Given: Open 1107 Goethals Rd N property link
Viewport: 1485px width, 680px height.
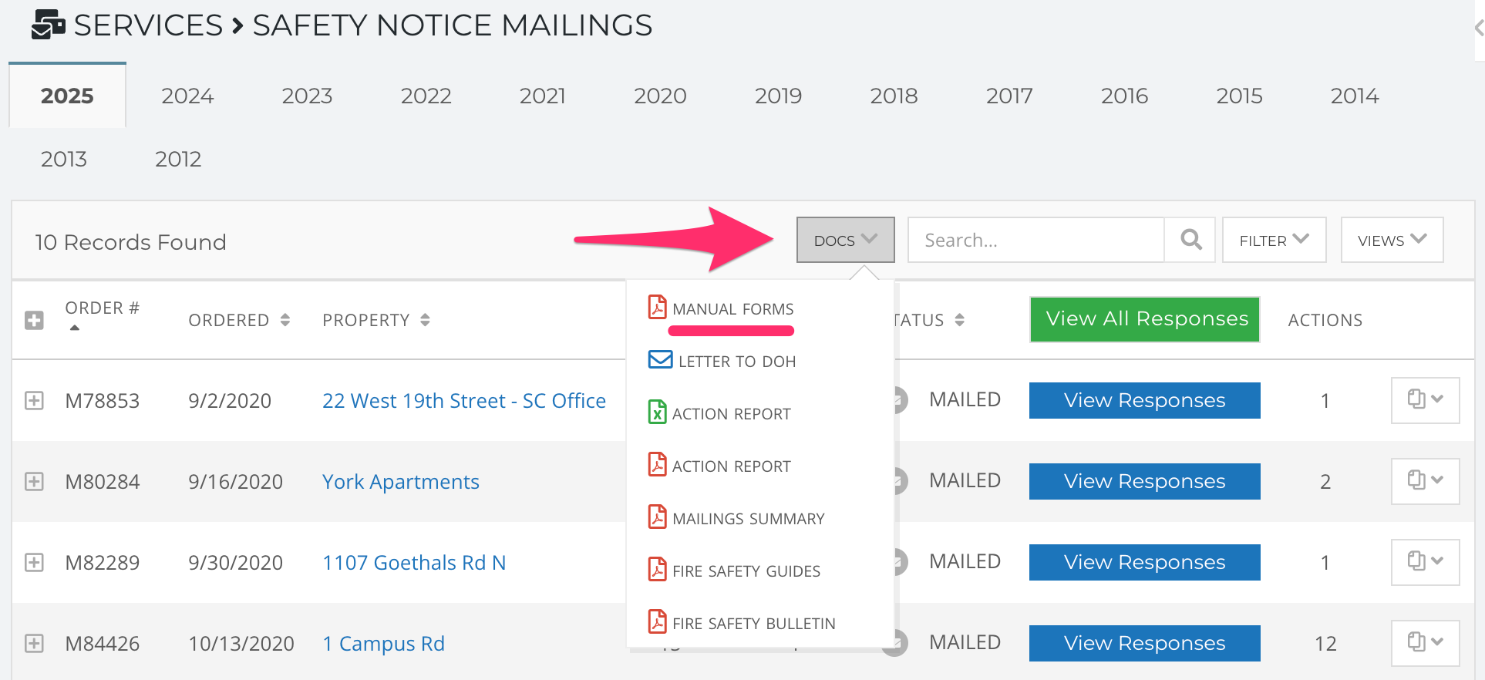Looking at the screenshot, I should pos(414,563).
